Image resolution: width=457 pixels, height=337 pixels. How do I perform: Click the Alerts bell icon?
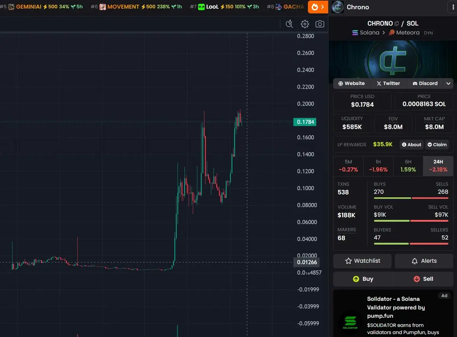click(415, 261)
